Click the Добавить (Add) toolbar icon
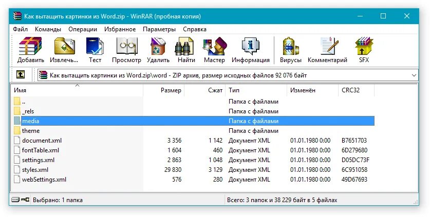The width and height of the screenshot is (430, 217). point(30,46)
